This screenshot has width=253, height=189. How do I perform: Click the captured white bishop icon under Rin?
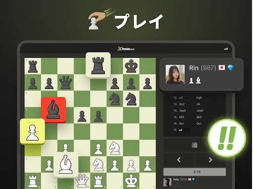point(198,80)
